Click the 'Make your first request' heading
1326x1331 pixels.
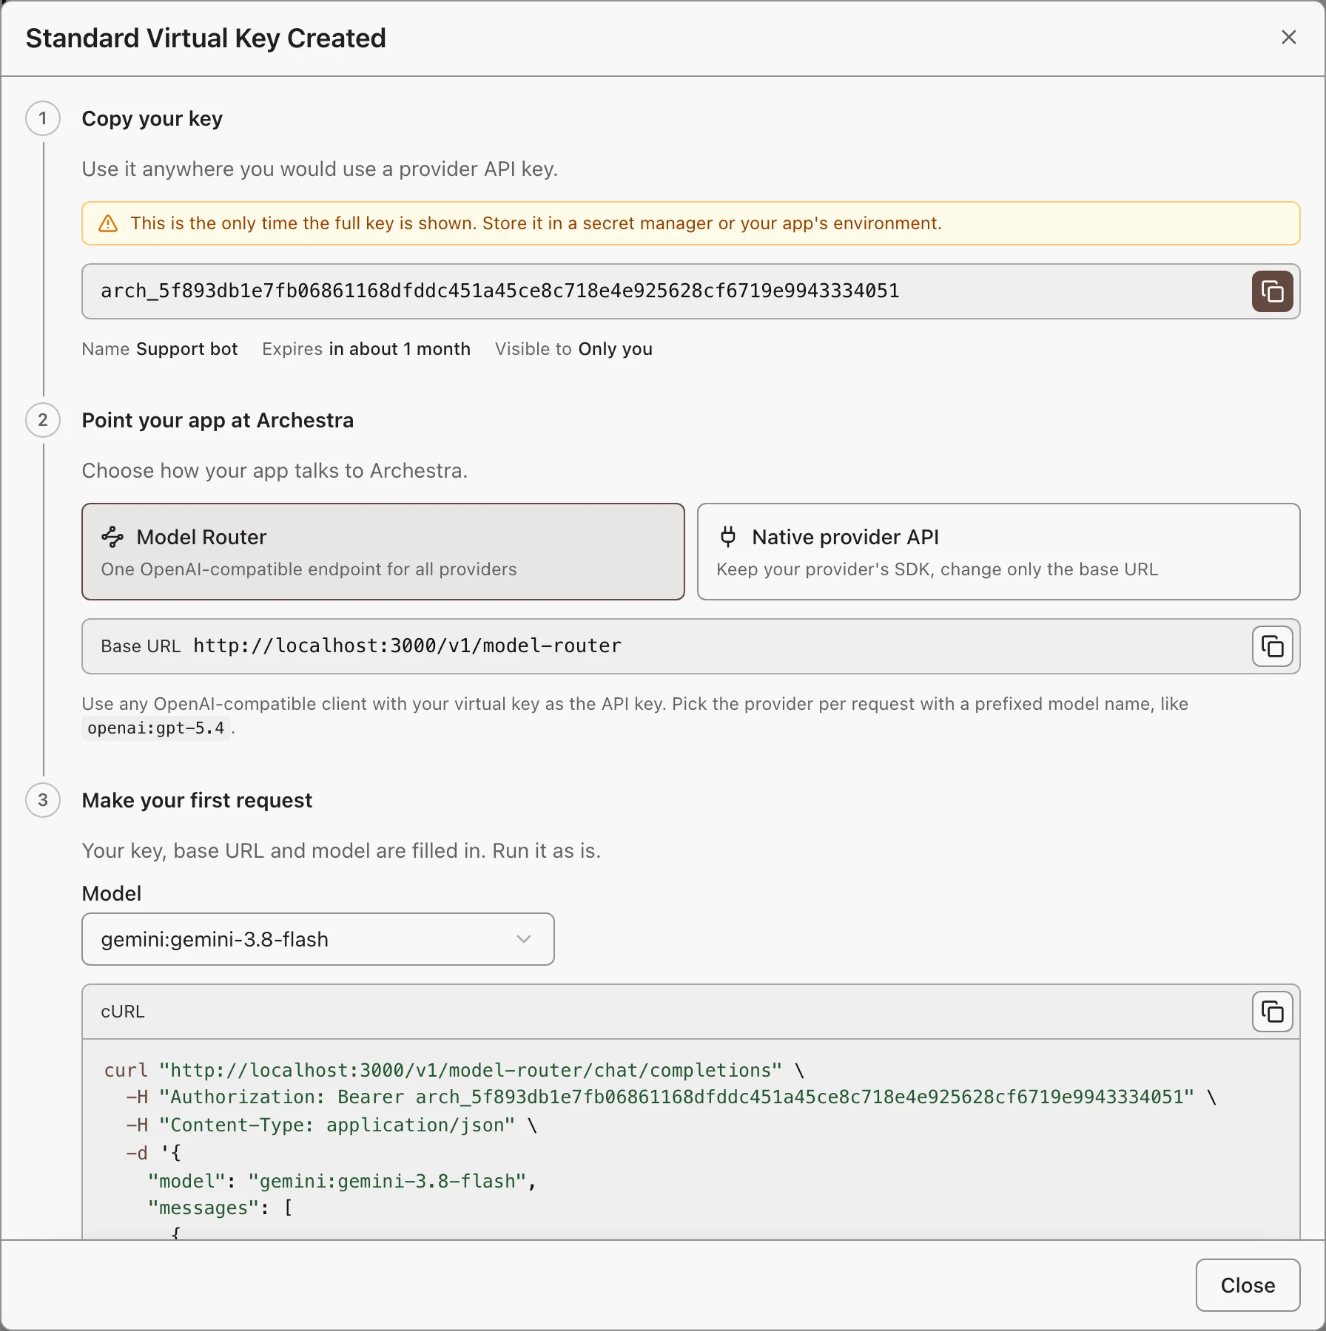click(x=197, y=800)
